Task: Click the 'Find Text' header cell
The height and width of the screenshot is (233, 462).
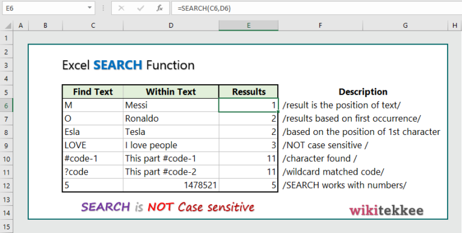Action: tap(93, 92)
